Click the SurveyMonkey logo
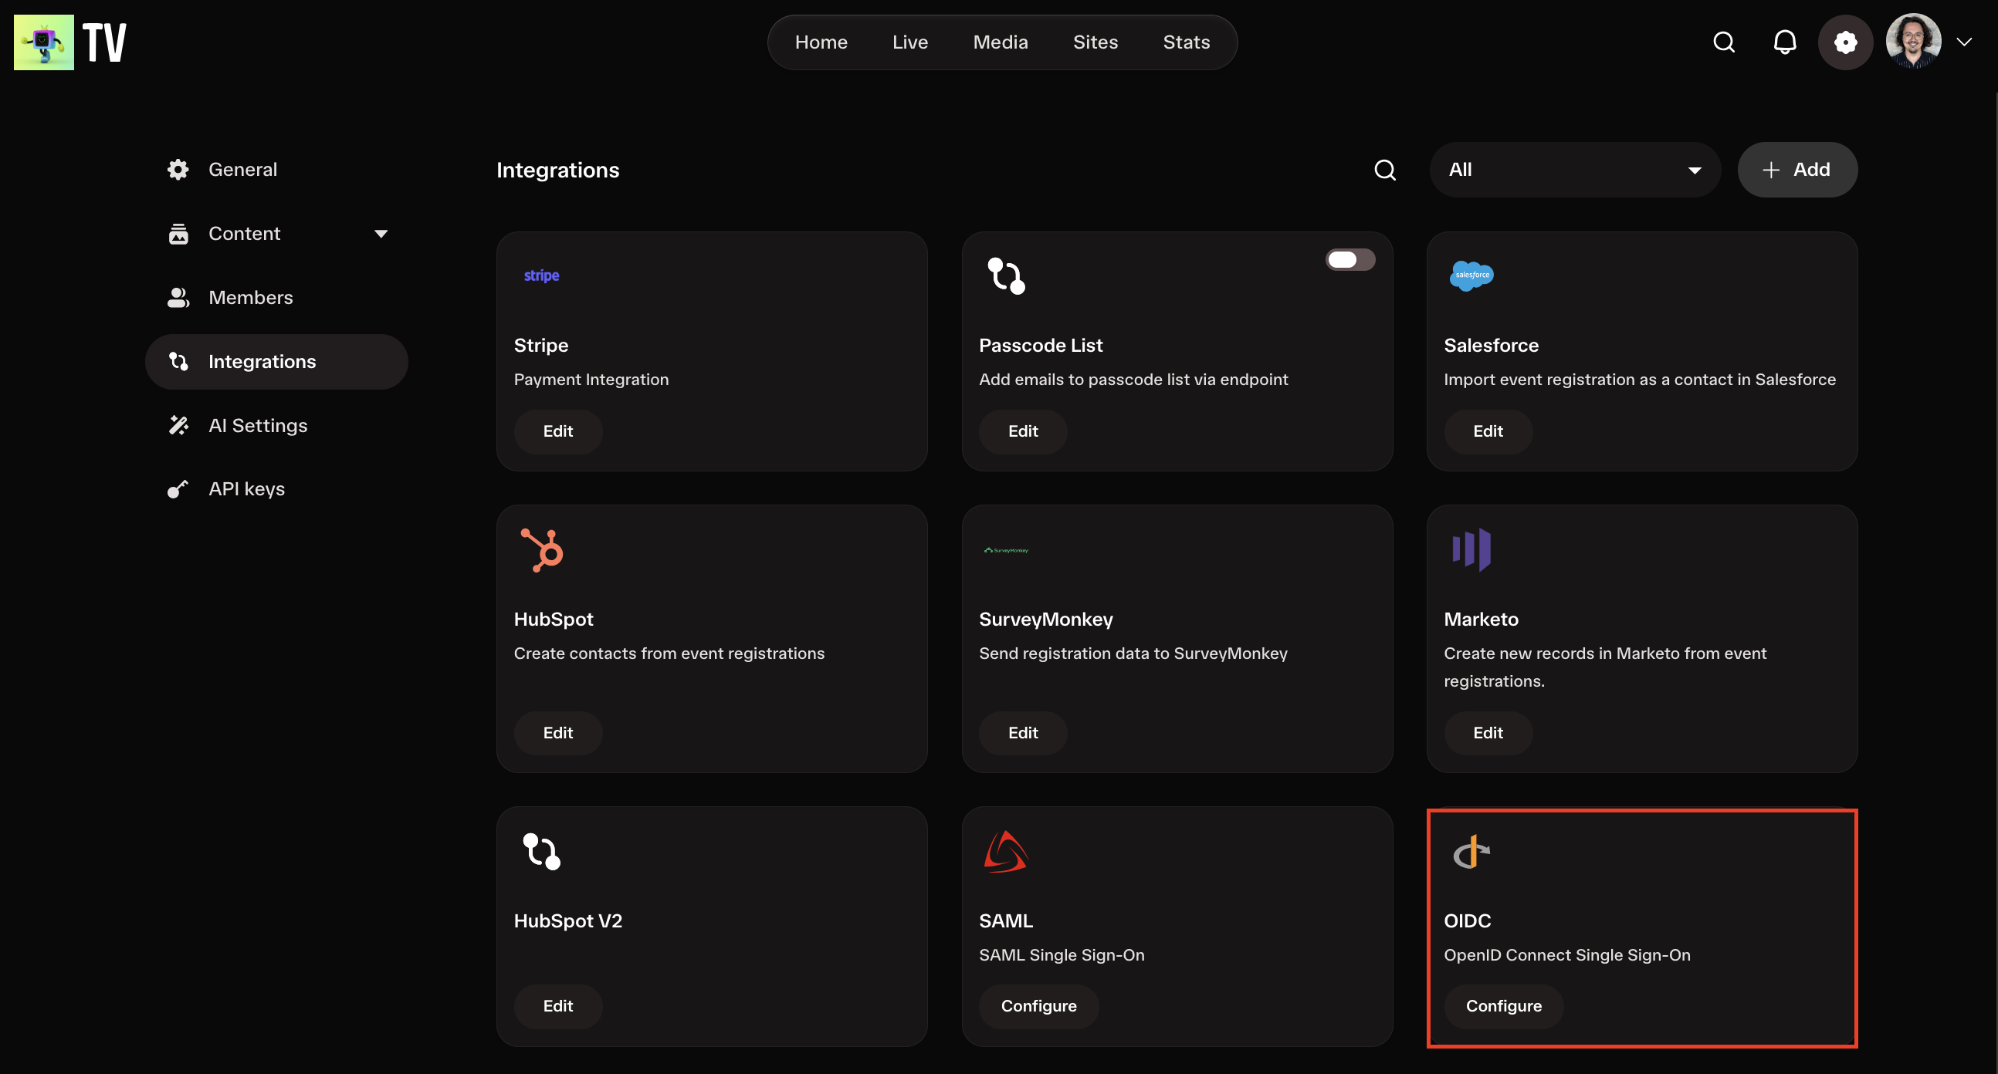This screenshot has height=1074, width=1998. coord(1006,550)
